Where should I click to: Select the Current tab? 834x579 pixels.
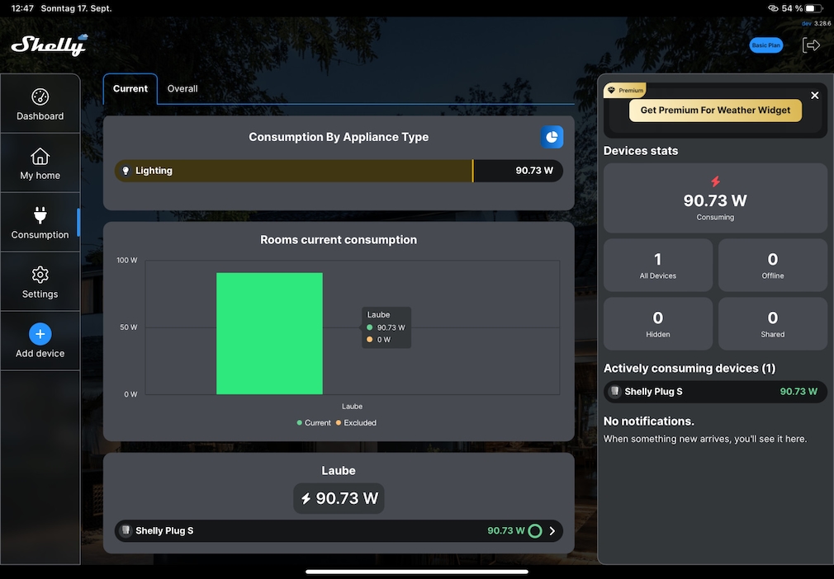click(x=130, y=89)
